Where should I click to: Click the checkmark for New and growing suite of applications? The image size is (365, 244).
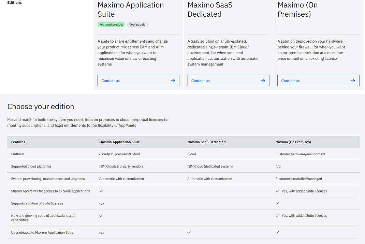(x=101, y=216)
